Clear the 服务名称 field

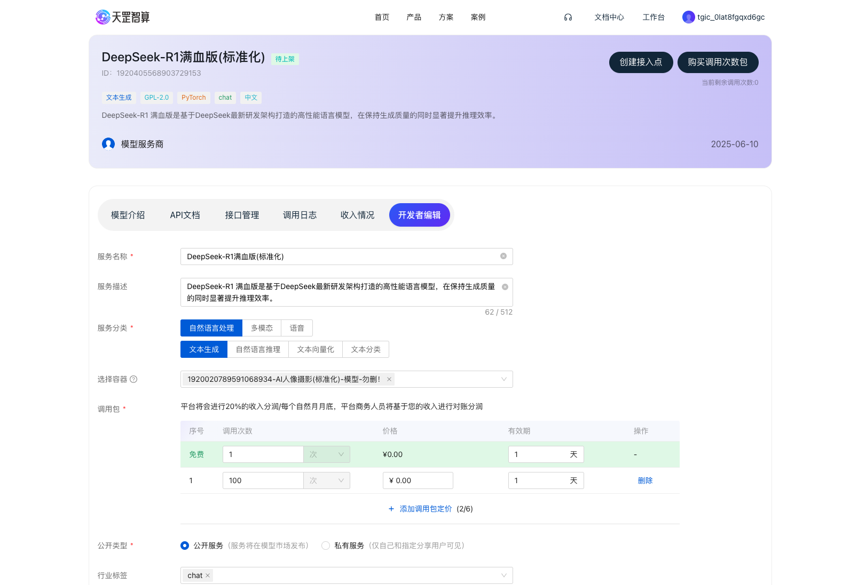503,257
